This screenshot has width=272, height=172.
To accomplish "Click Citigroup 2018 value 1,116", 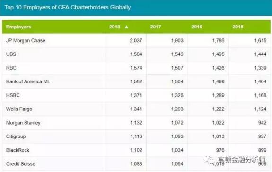I will point(136,136).
